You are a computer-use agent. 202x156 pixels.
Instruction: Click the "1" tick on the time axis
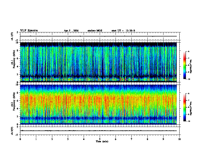coord(36,139)
